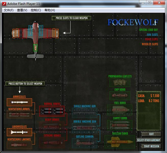Select the Fuel Bomb weapon icon
Screen dimensions: 167x153
(120, 110)
